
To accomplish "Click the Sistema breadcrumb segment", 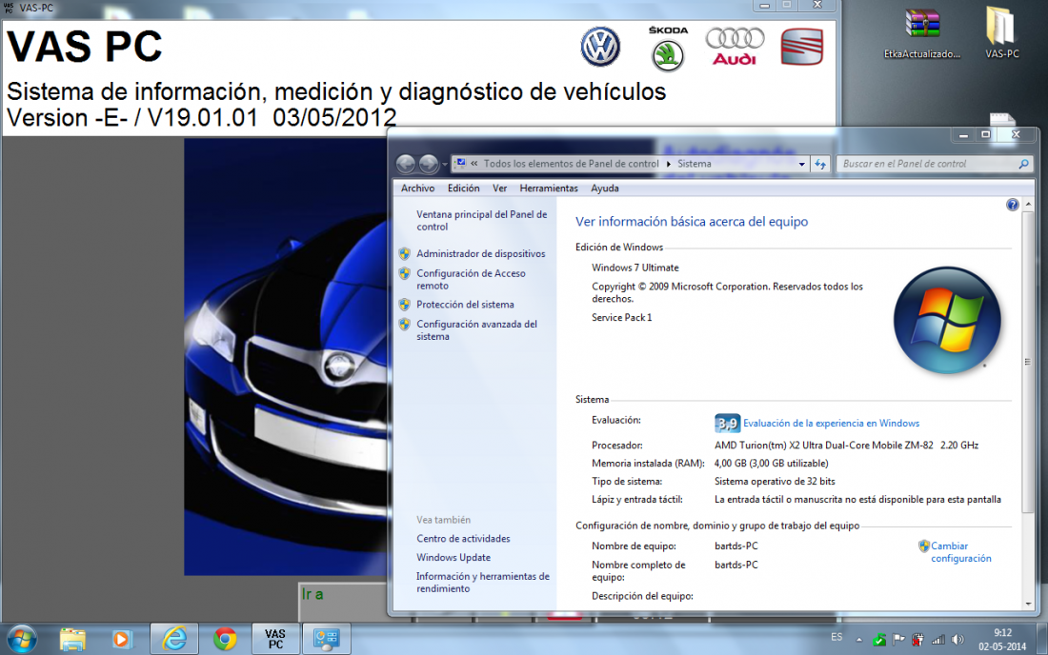I will click(x=694, y=164).
